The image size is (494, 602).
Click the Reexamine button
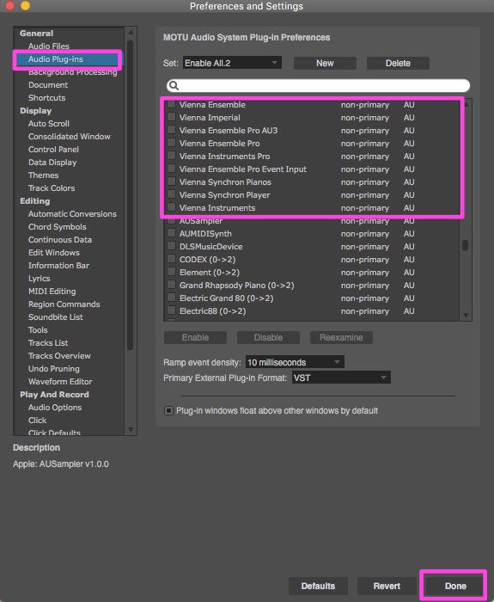point(341,337)
